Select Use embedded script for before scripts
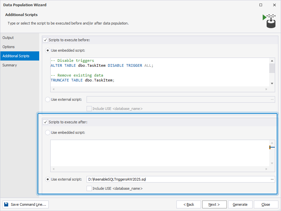281x211 pixels. tap(47, 50)
